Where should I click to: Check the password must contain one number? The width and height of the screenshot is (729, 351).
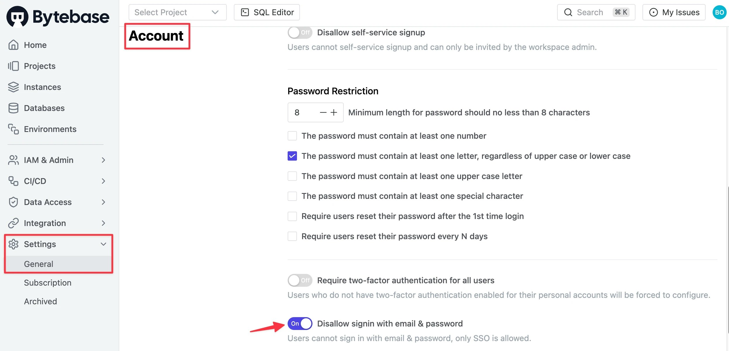click(x=292, y=135)
